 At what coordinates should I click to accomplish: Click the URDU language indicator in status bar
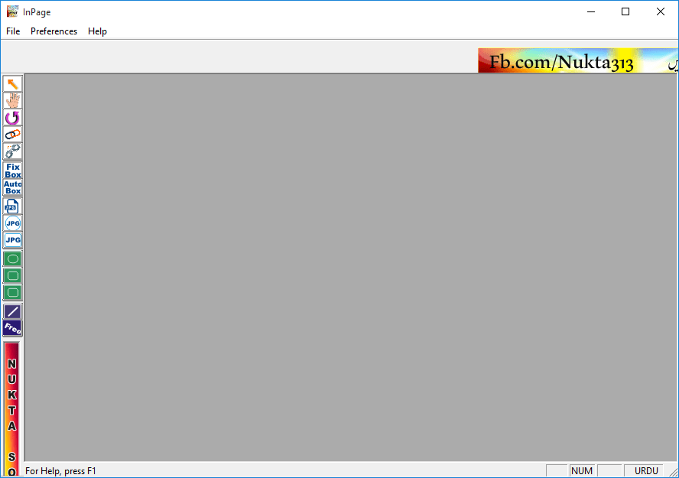pos(646,471)
